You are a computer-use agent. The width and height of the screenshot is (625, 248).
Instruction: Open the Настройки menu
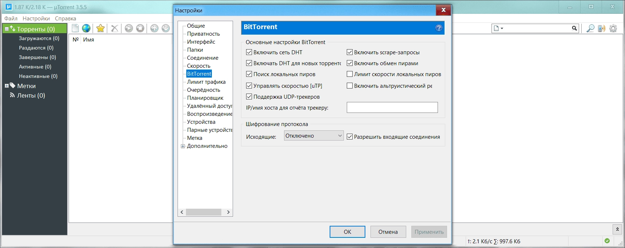pos(36,18)
